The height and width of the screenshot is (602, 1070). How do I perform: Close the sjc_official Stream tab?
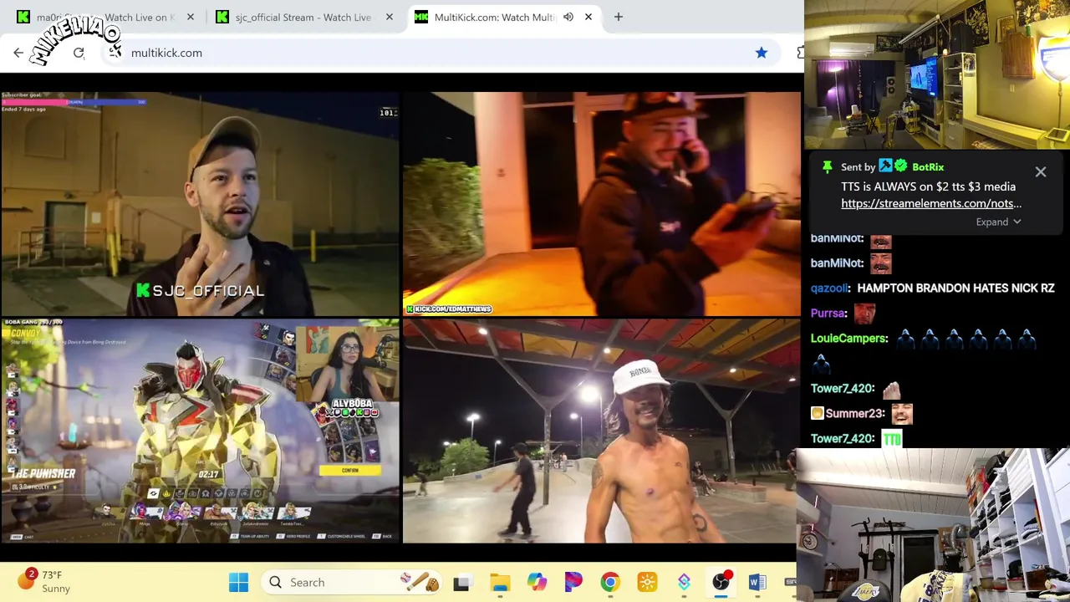pos(390,17)
